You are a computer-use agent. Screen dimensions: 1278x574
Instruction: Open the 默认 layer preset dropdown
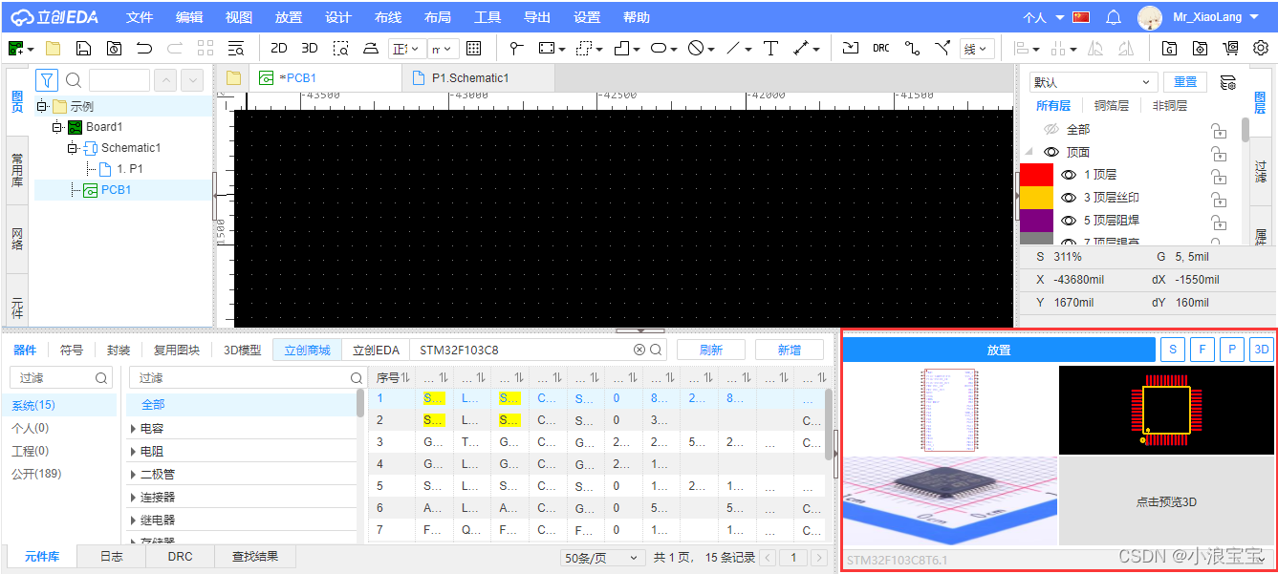point(1094,82)
